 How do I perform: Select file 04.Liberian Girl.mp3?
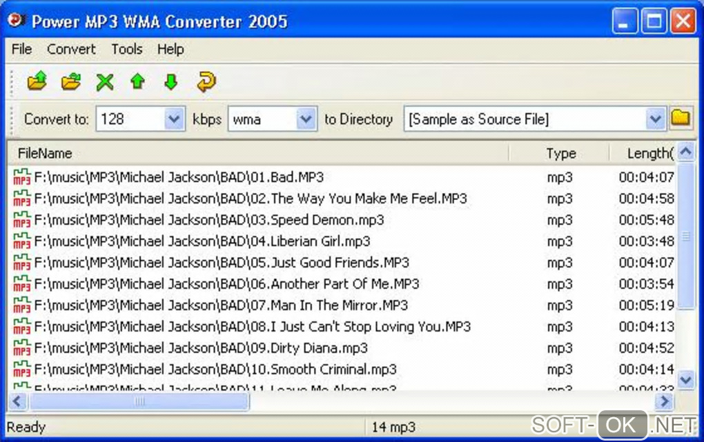[x=202, y=241]
